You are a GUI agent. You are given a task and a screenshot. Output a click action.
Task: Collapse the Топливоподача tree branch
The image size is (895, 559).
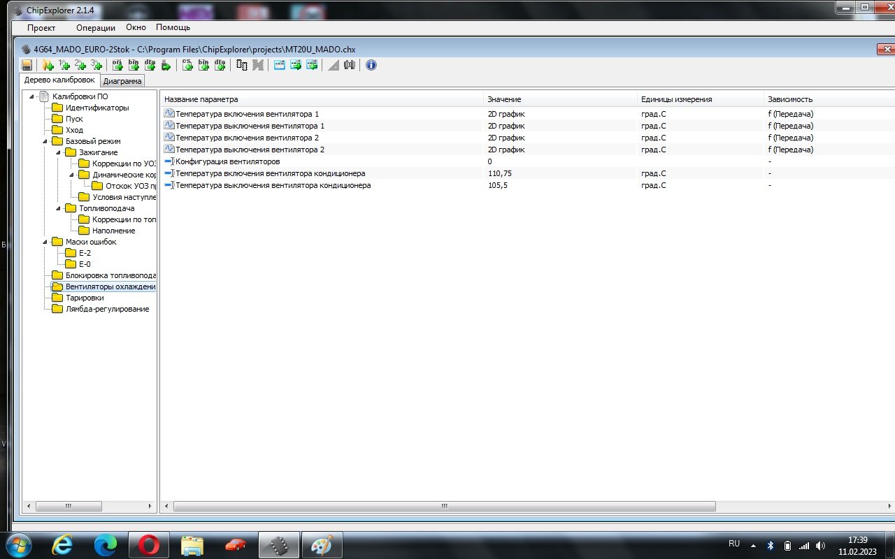pyautogui.click(x=59, y=208)
